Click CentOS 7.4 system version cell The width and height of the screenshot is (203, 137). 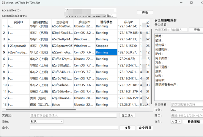pyautogui.click(x=84, y=91)
